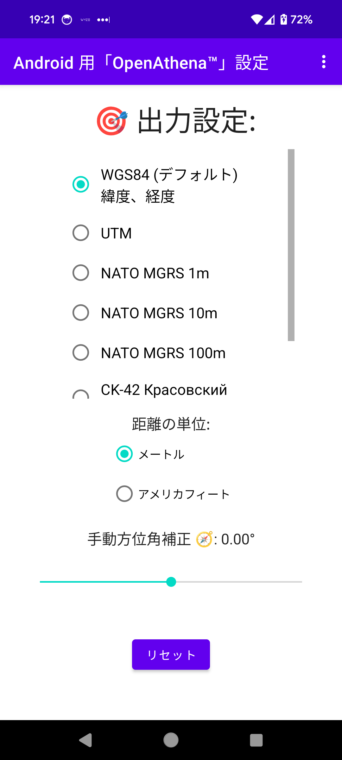The image size is (342, 760).
Task: Click the azimuth correction slider handle
Action: click(171, 582)
